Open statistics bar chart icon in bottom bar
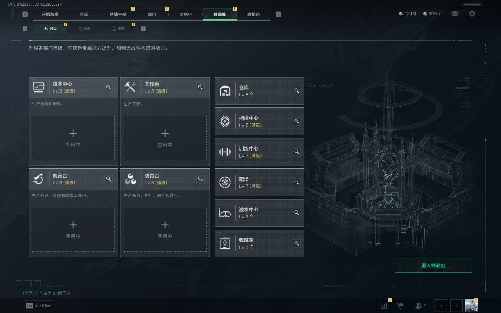 [384, 306]
